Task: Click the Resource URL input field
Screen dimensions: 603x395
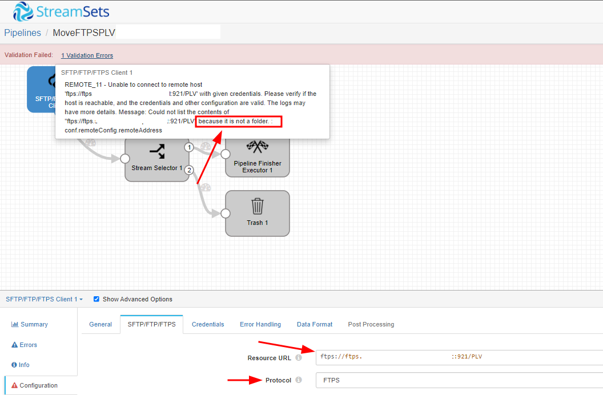Action: 459,357
